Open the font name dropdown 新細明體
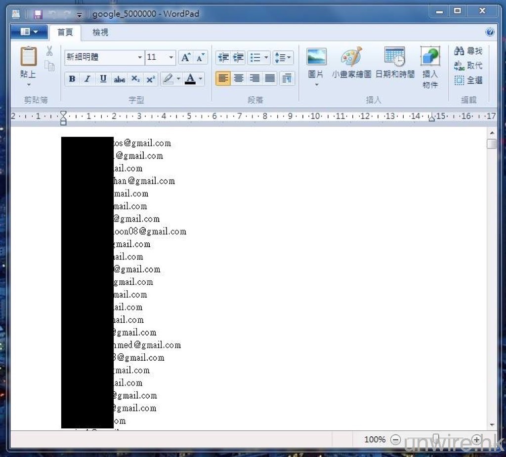 click(140, 58)
